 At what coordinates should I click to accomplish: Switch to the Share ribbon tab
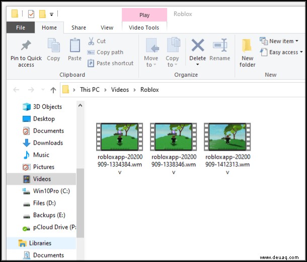(x=79, y=28)
